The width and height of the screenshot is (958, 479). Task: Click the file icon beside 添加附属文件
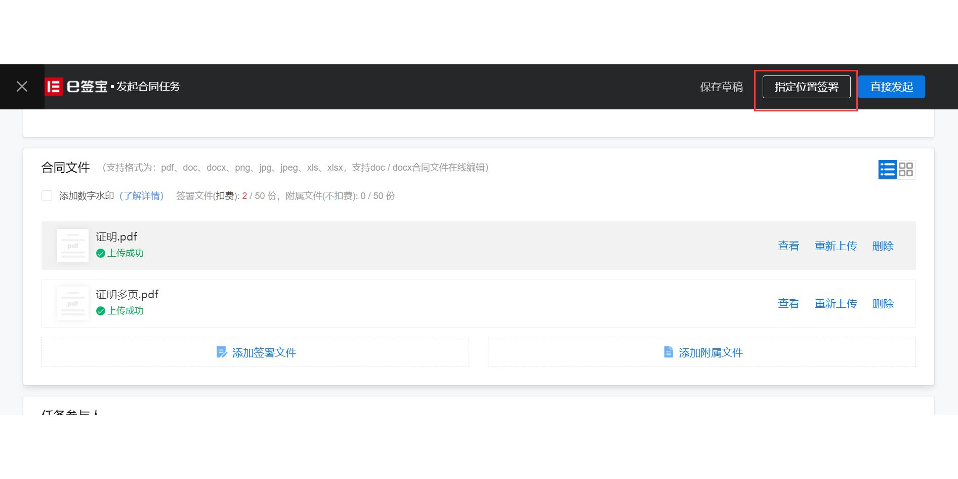[668, 352]
